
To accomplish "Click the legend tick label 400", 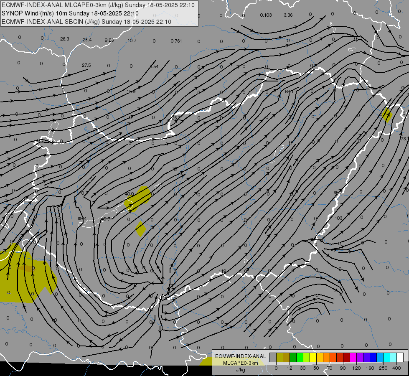I will tap(396, 368).
